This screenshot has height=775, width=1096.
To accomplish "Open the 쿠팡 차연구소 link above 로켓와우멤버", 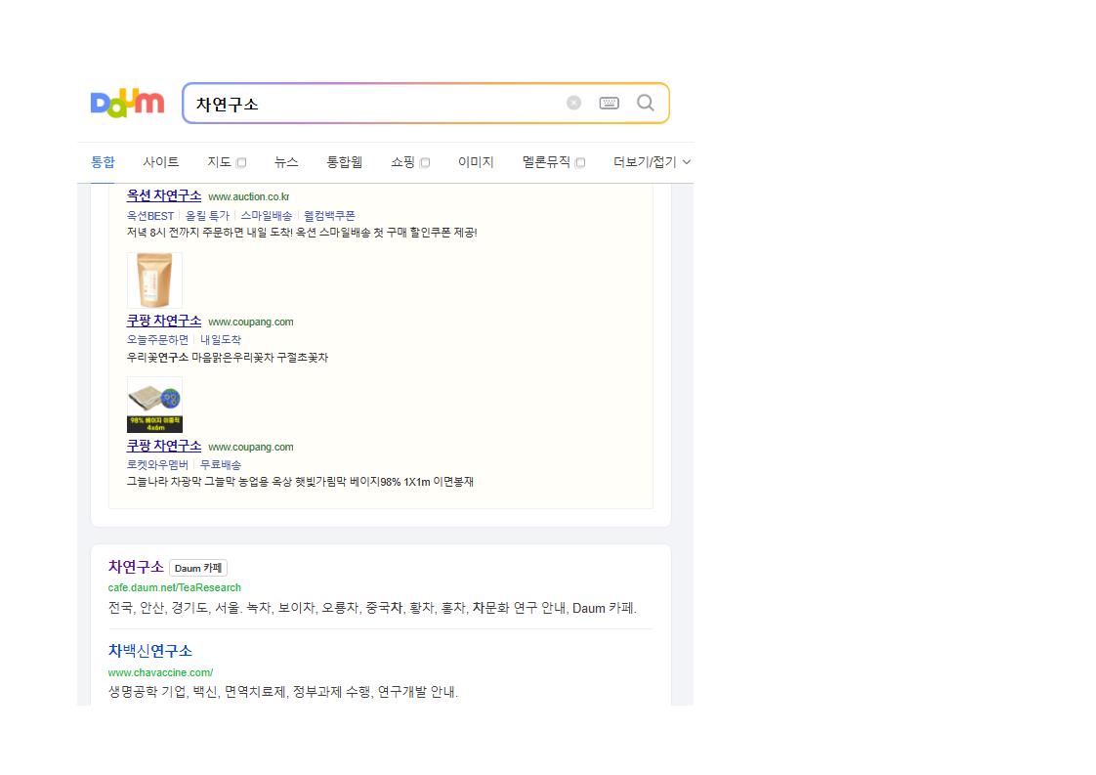I will coord(163,446).
